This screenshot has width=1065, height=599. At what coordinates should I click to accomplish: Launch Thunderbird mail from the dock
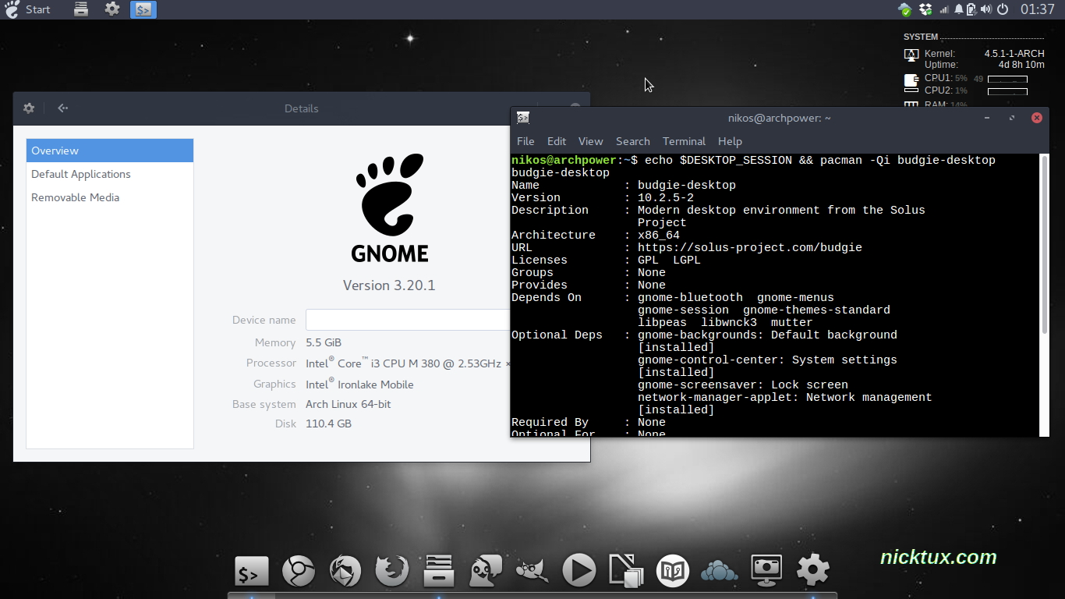345,571
